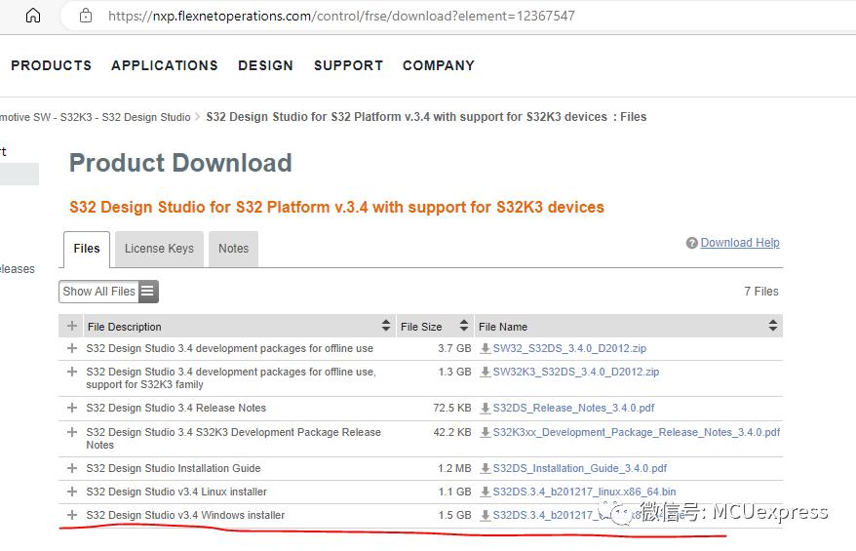856x551 pixels.
Task: Click the Download Help question mark icon
Action: 691,243
